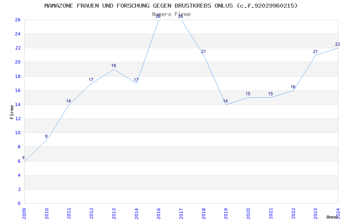This screenshot has height=221, width=342.
Task: Click x-axis year label 2009
Action: pos(24,214)
